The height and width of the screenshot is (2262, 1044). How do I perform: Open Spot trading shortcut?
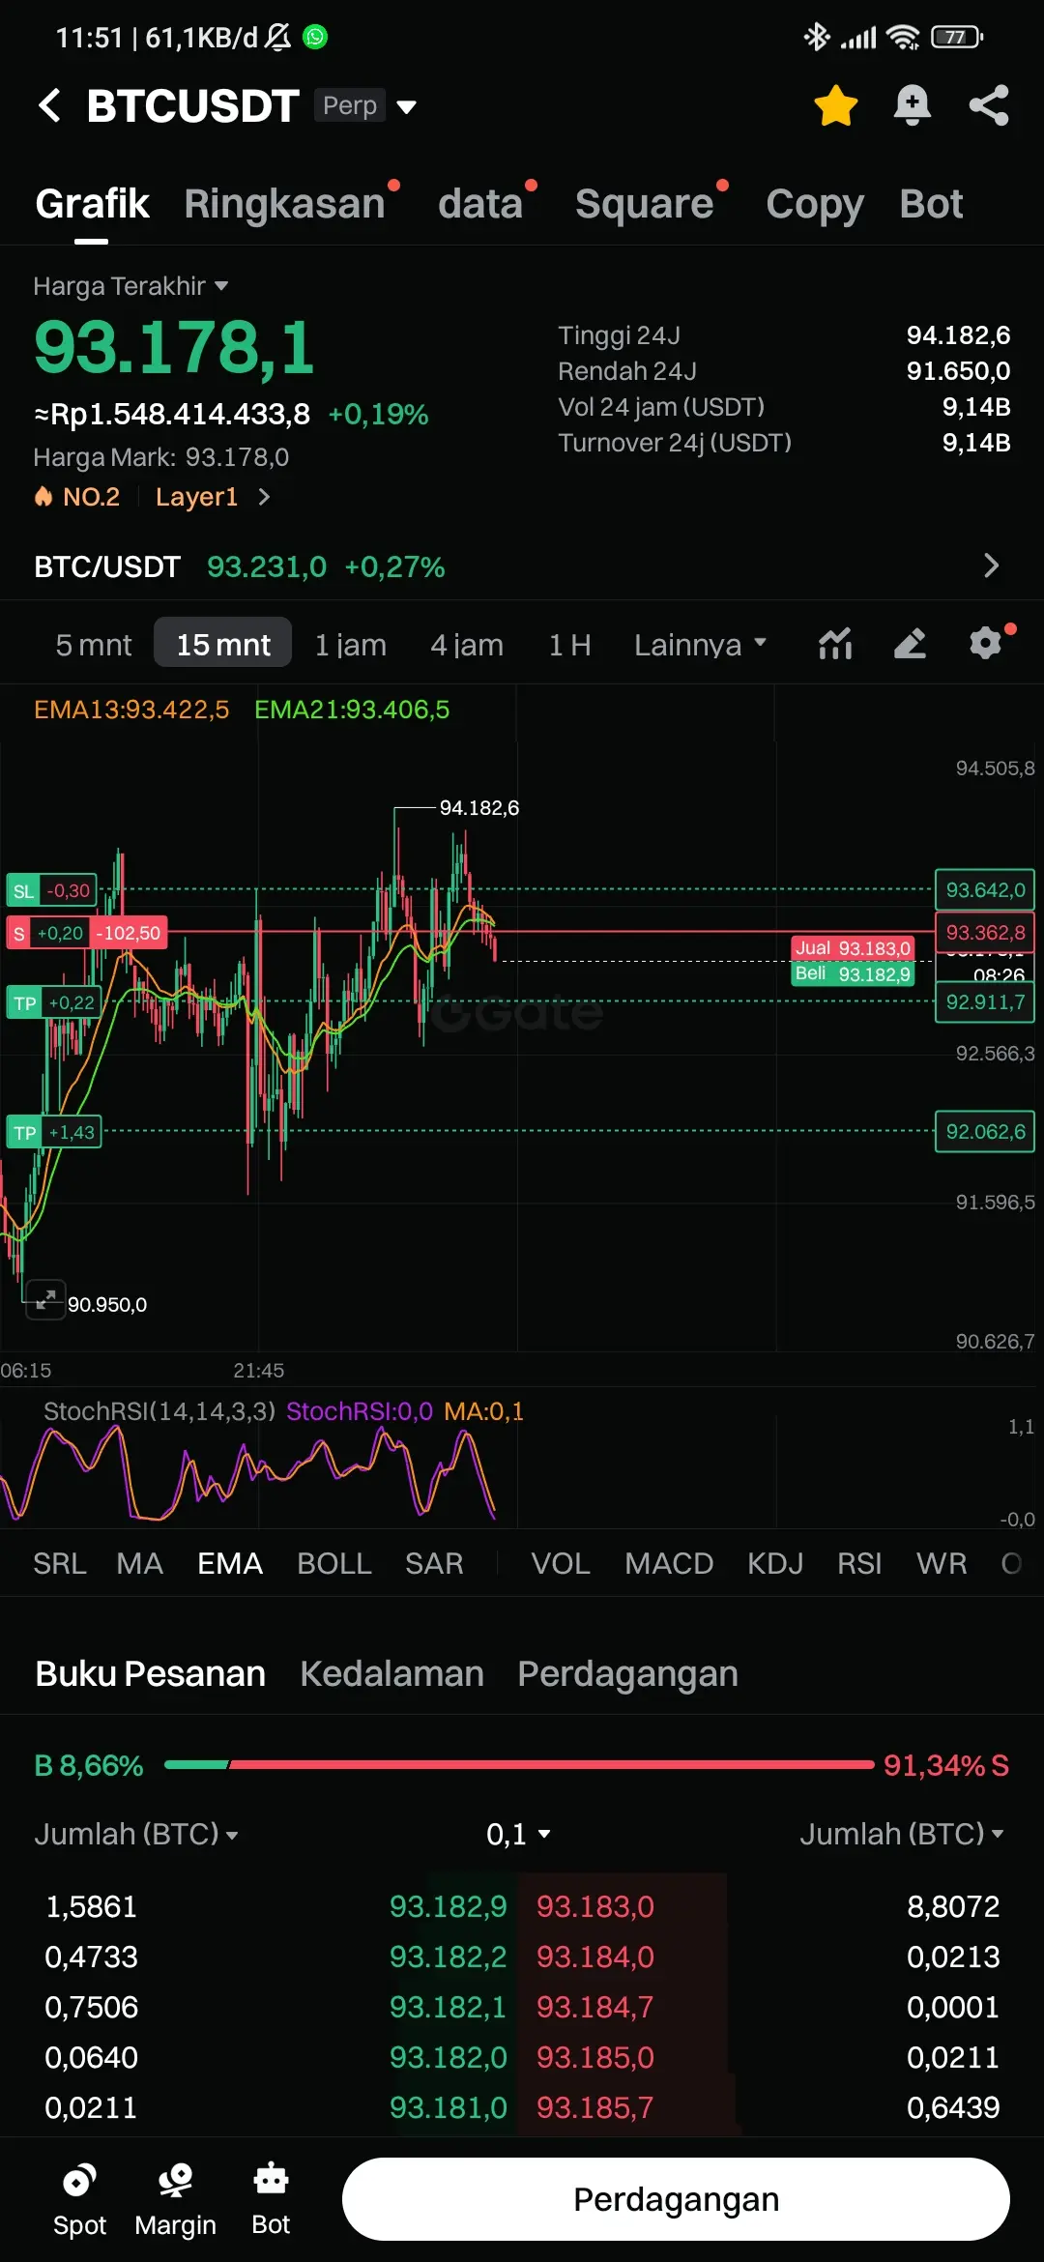tap(79, 2199)
